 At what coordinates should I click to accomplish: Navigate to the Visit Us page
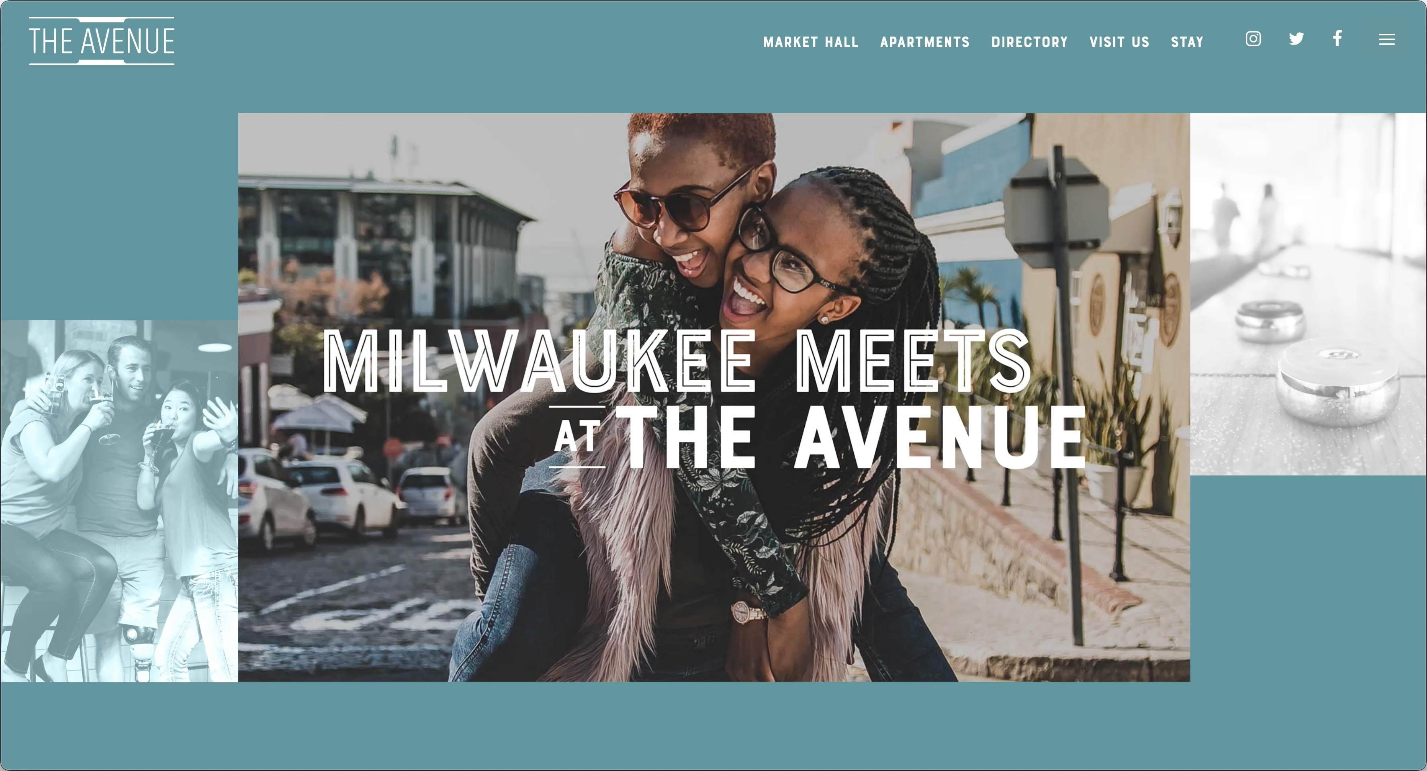click(x=1119, y=42)
